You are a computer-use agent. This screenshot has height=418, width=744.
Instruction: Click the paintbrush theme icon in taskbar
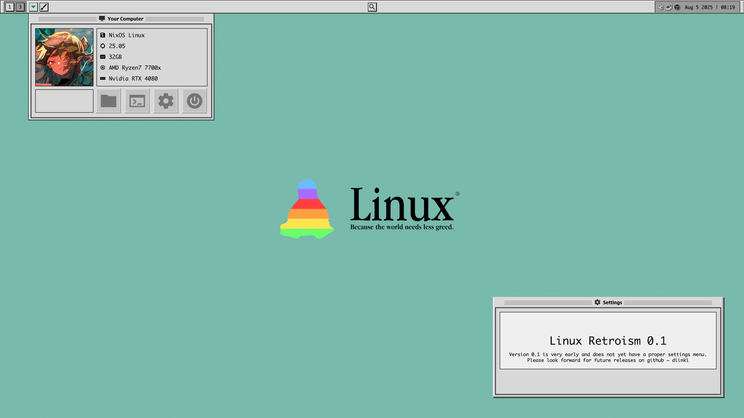[44, 7]
